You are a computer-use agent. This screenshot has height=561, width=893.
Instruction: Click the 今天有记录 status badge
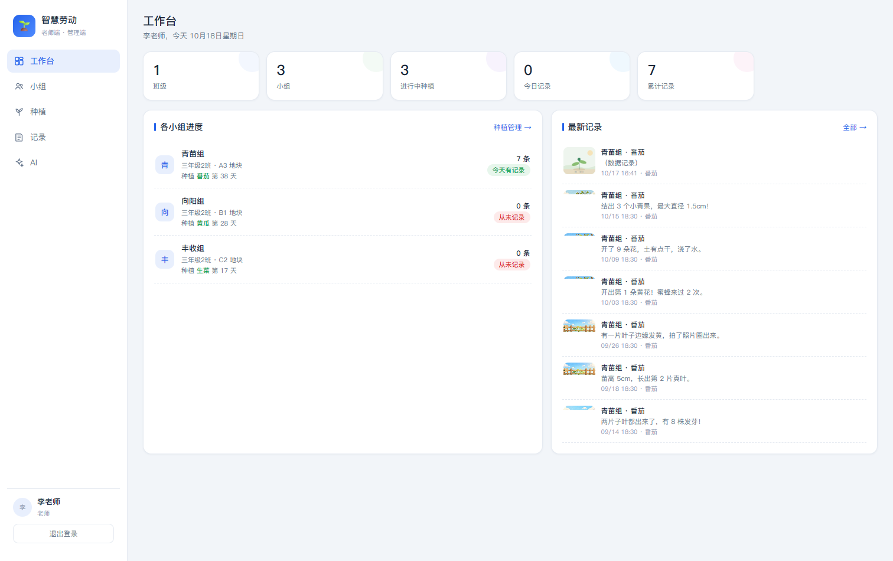(x=509, y=170)
